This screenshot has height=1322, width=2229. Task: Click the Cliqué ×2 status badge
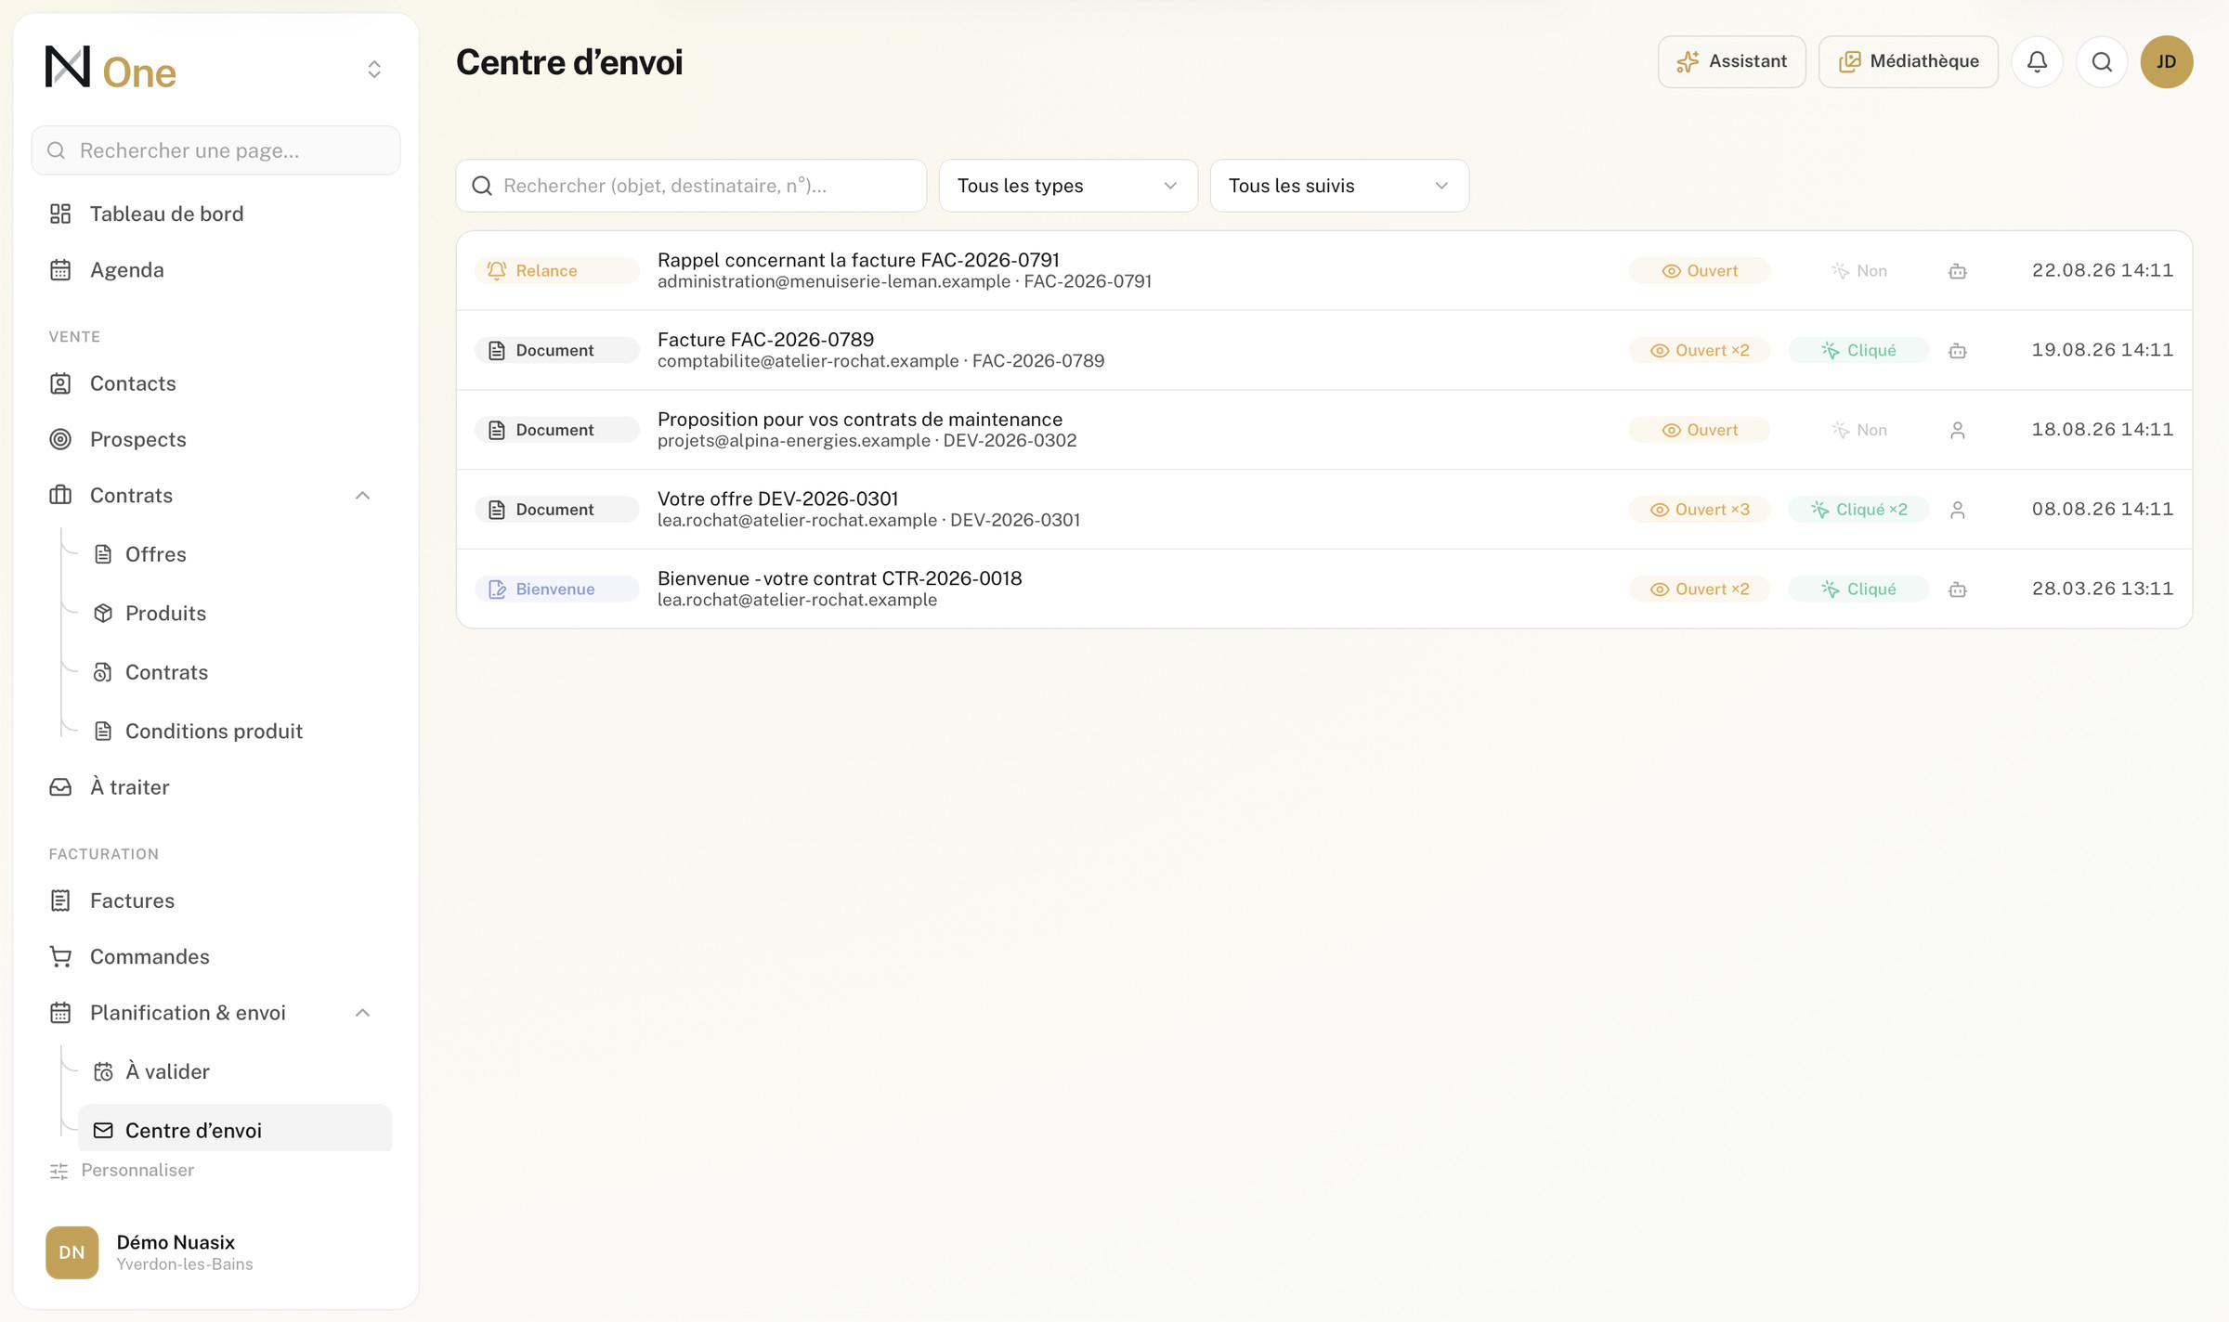1858,509
